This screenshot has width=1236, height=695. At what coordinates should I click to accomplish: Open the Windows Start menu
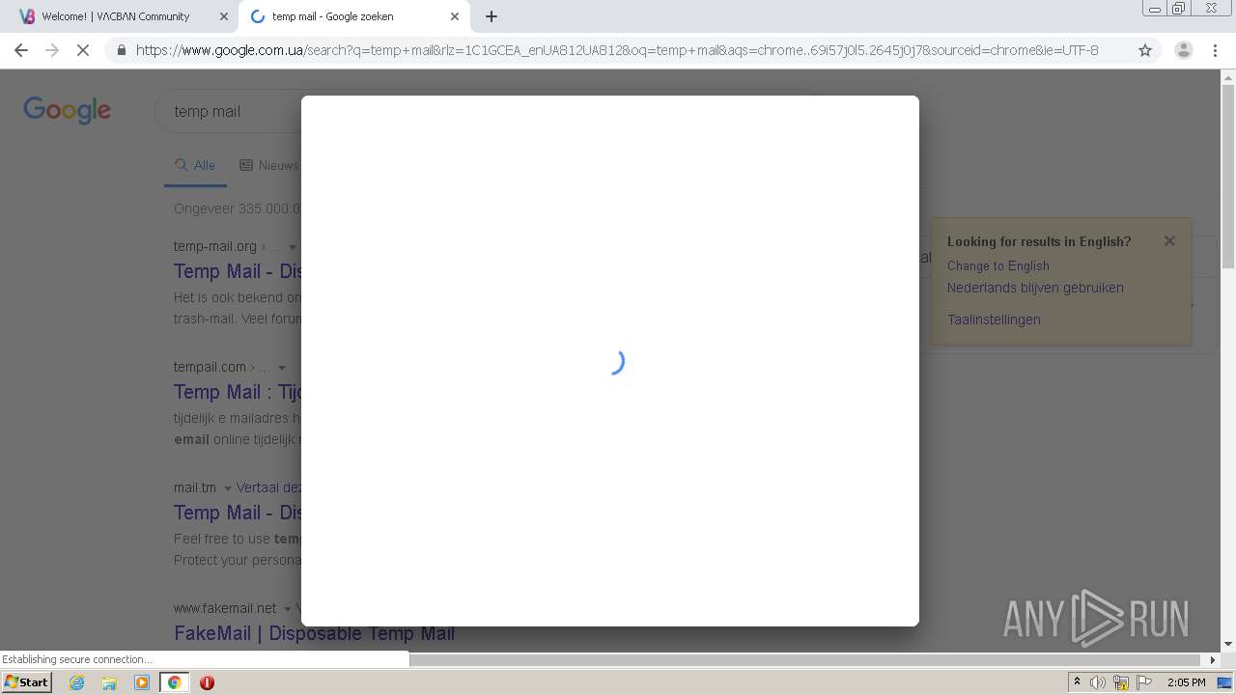point(27,682)
